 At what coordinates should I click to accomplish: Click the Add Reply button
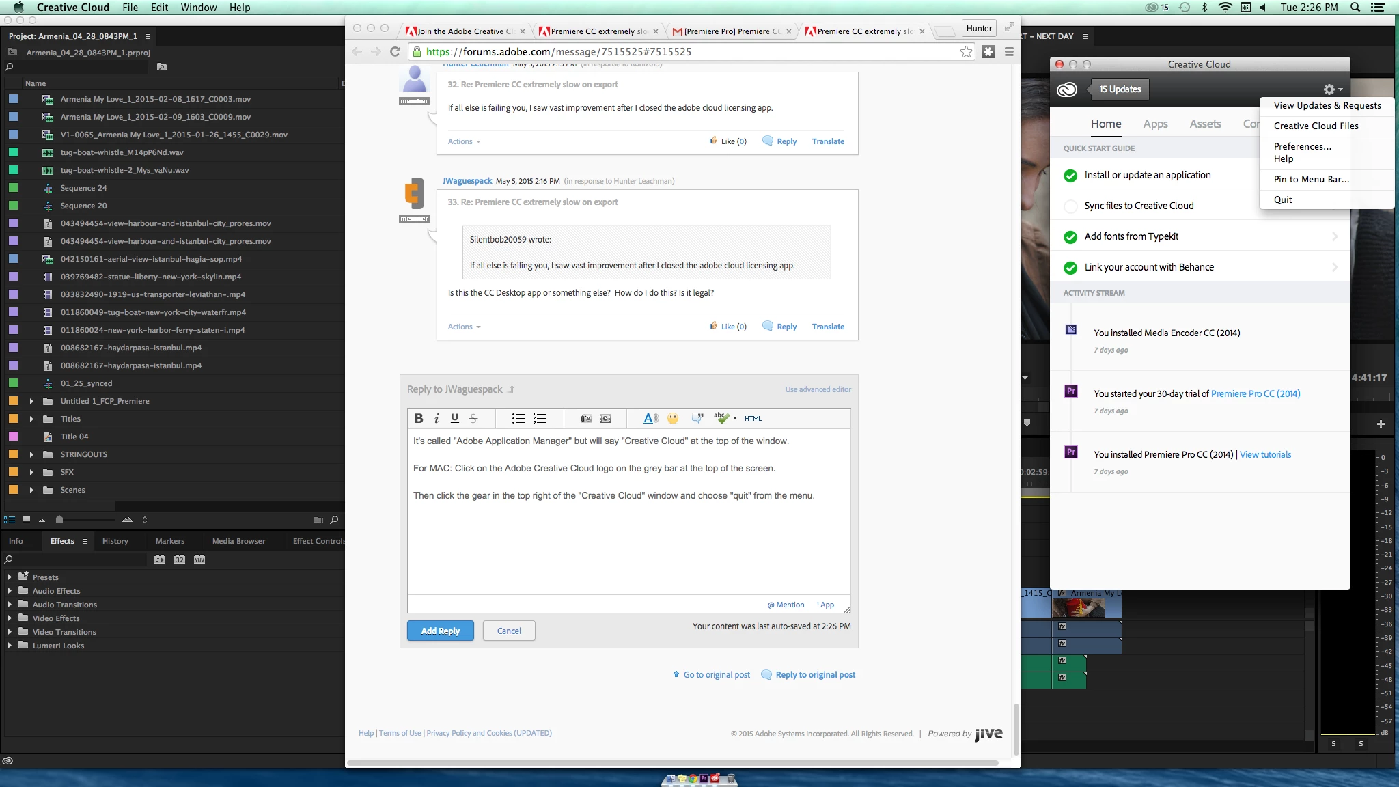pyautogui.click(x=440, y=631)
